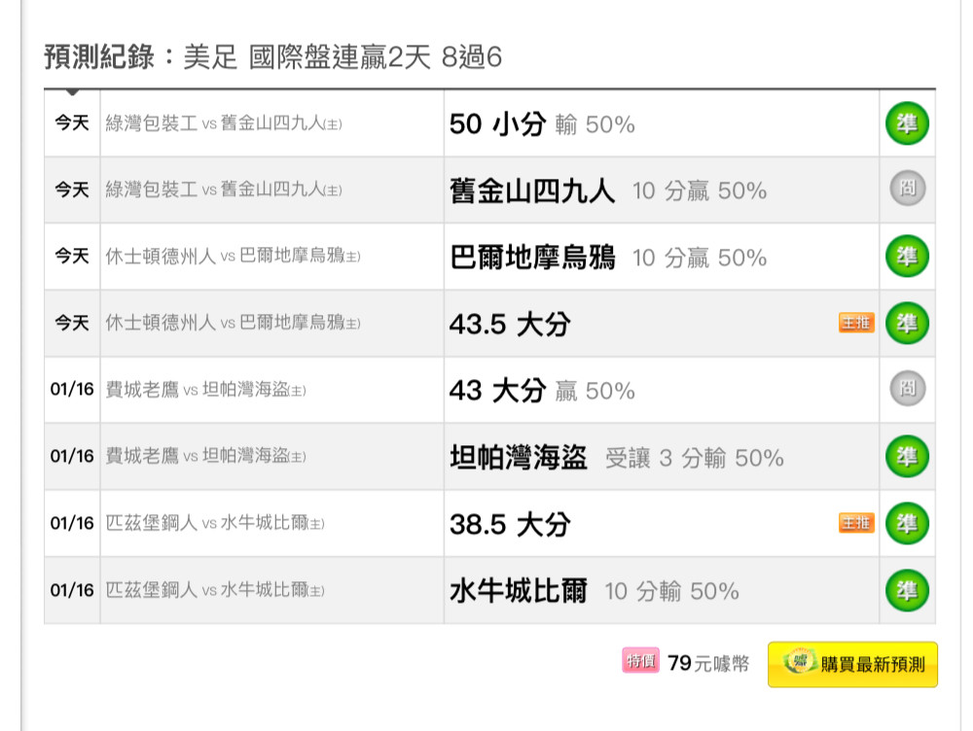Screen dimensions: 973x731
Task: Click green 準 icon for 巴爾地摩烏鴉 pick
Action: 907,256
